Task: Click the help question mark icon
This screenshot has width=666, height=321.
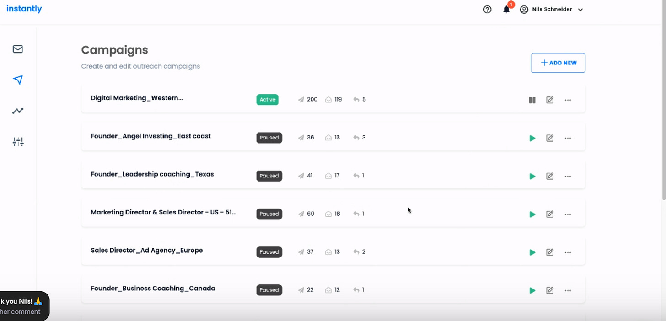Action: [x=487, y=9]
